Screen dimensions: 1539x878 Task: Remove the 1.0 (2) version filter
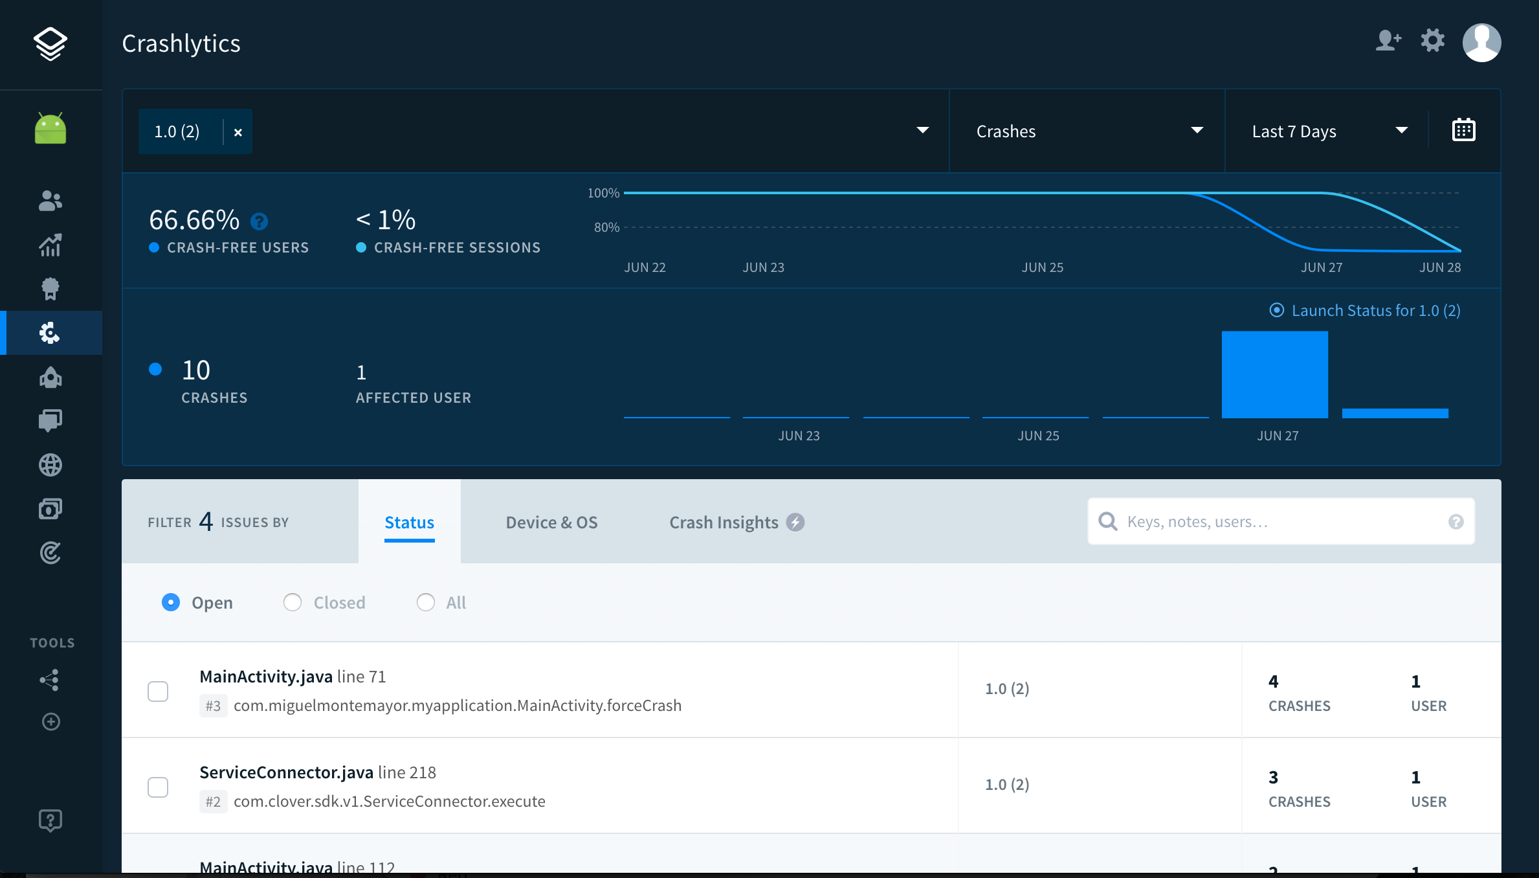(238, 132)
